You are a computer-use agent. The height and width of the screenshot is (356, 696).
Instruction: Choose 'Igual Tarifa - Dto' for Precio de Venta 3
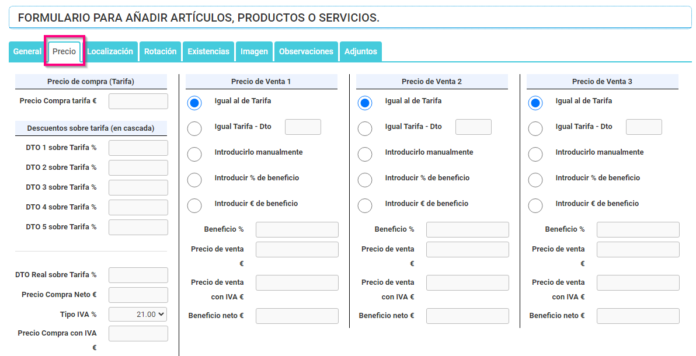[535, 129]
